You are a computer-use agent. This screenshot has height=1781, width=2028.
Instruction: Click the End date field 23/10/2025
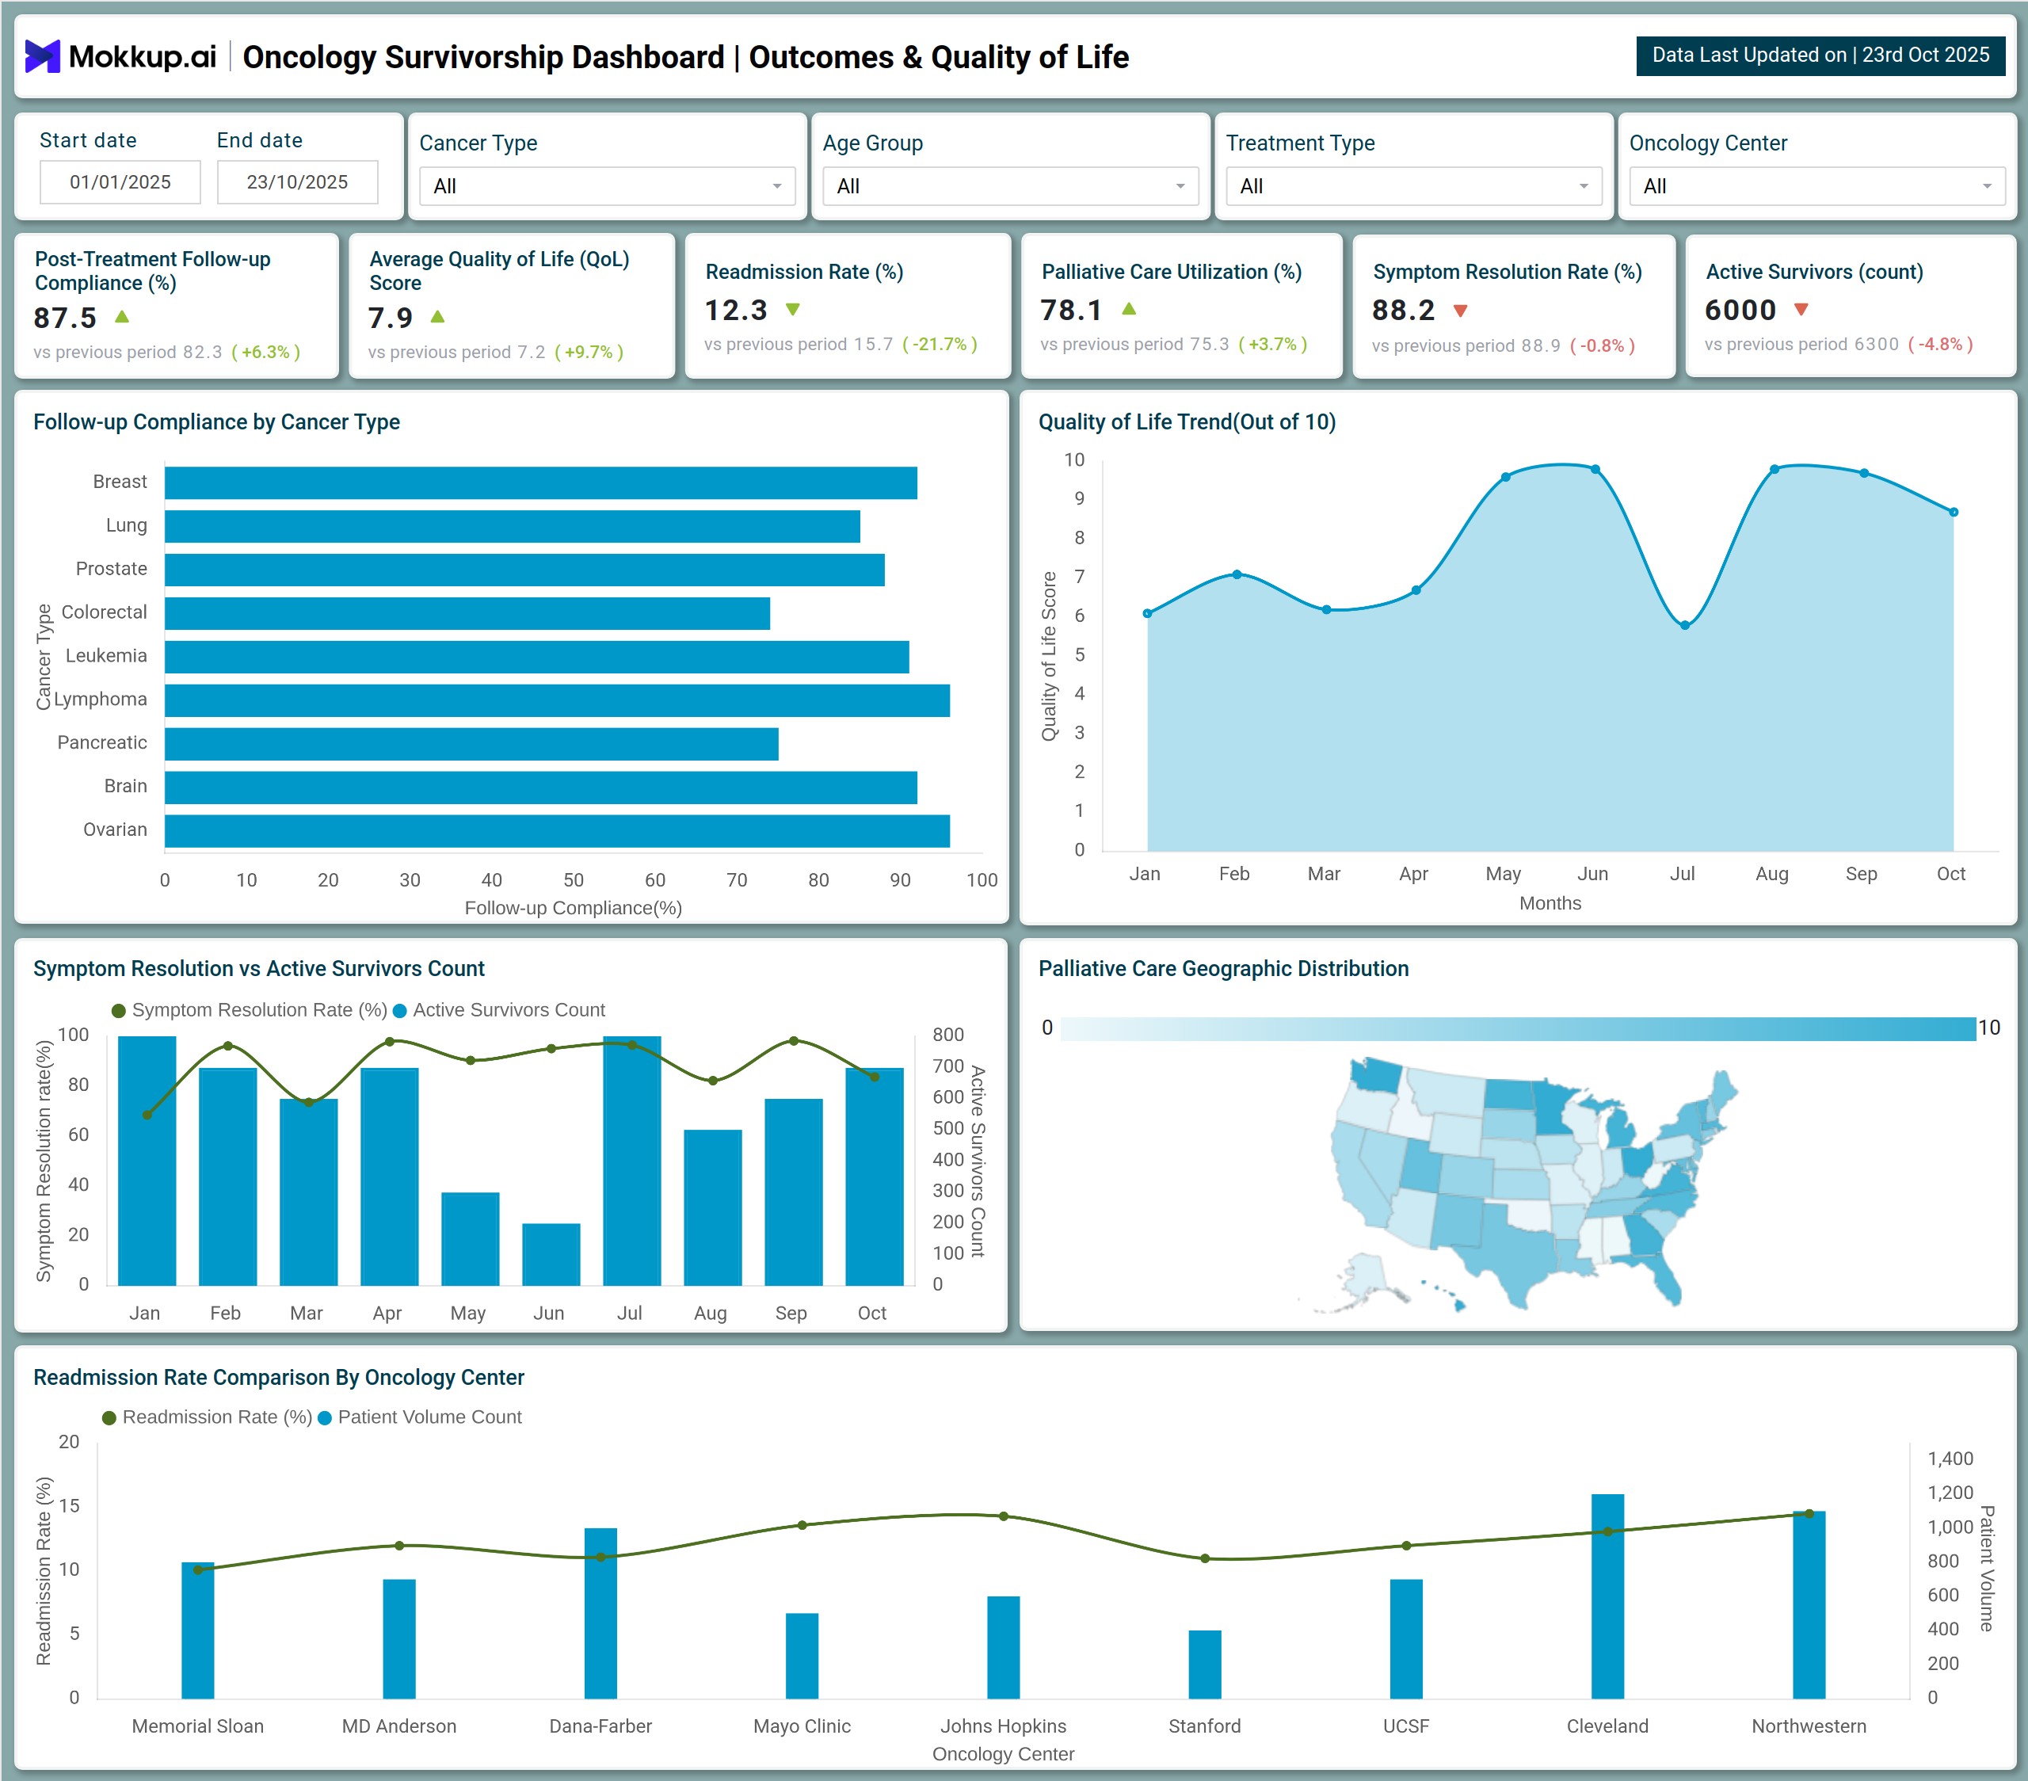tap(298, 181)
